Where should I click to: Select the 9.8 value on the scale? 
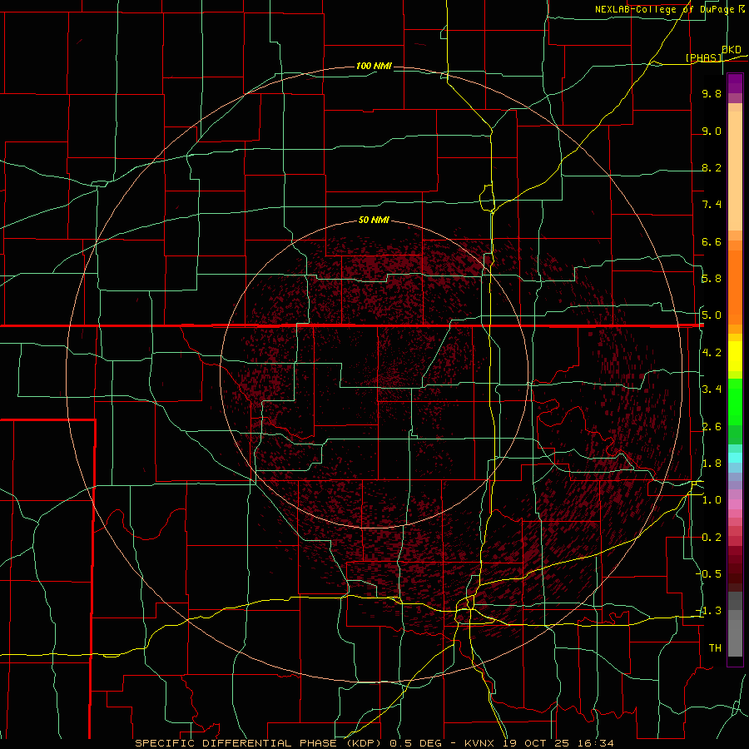pos(712,93)
